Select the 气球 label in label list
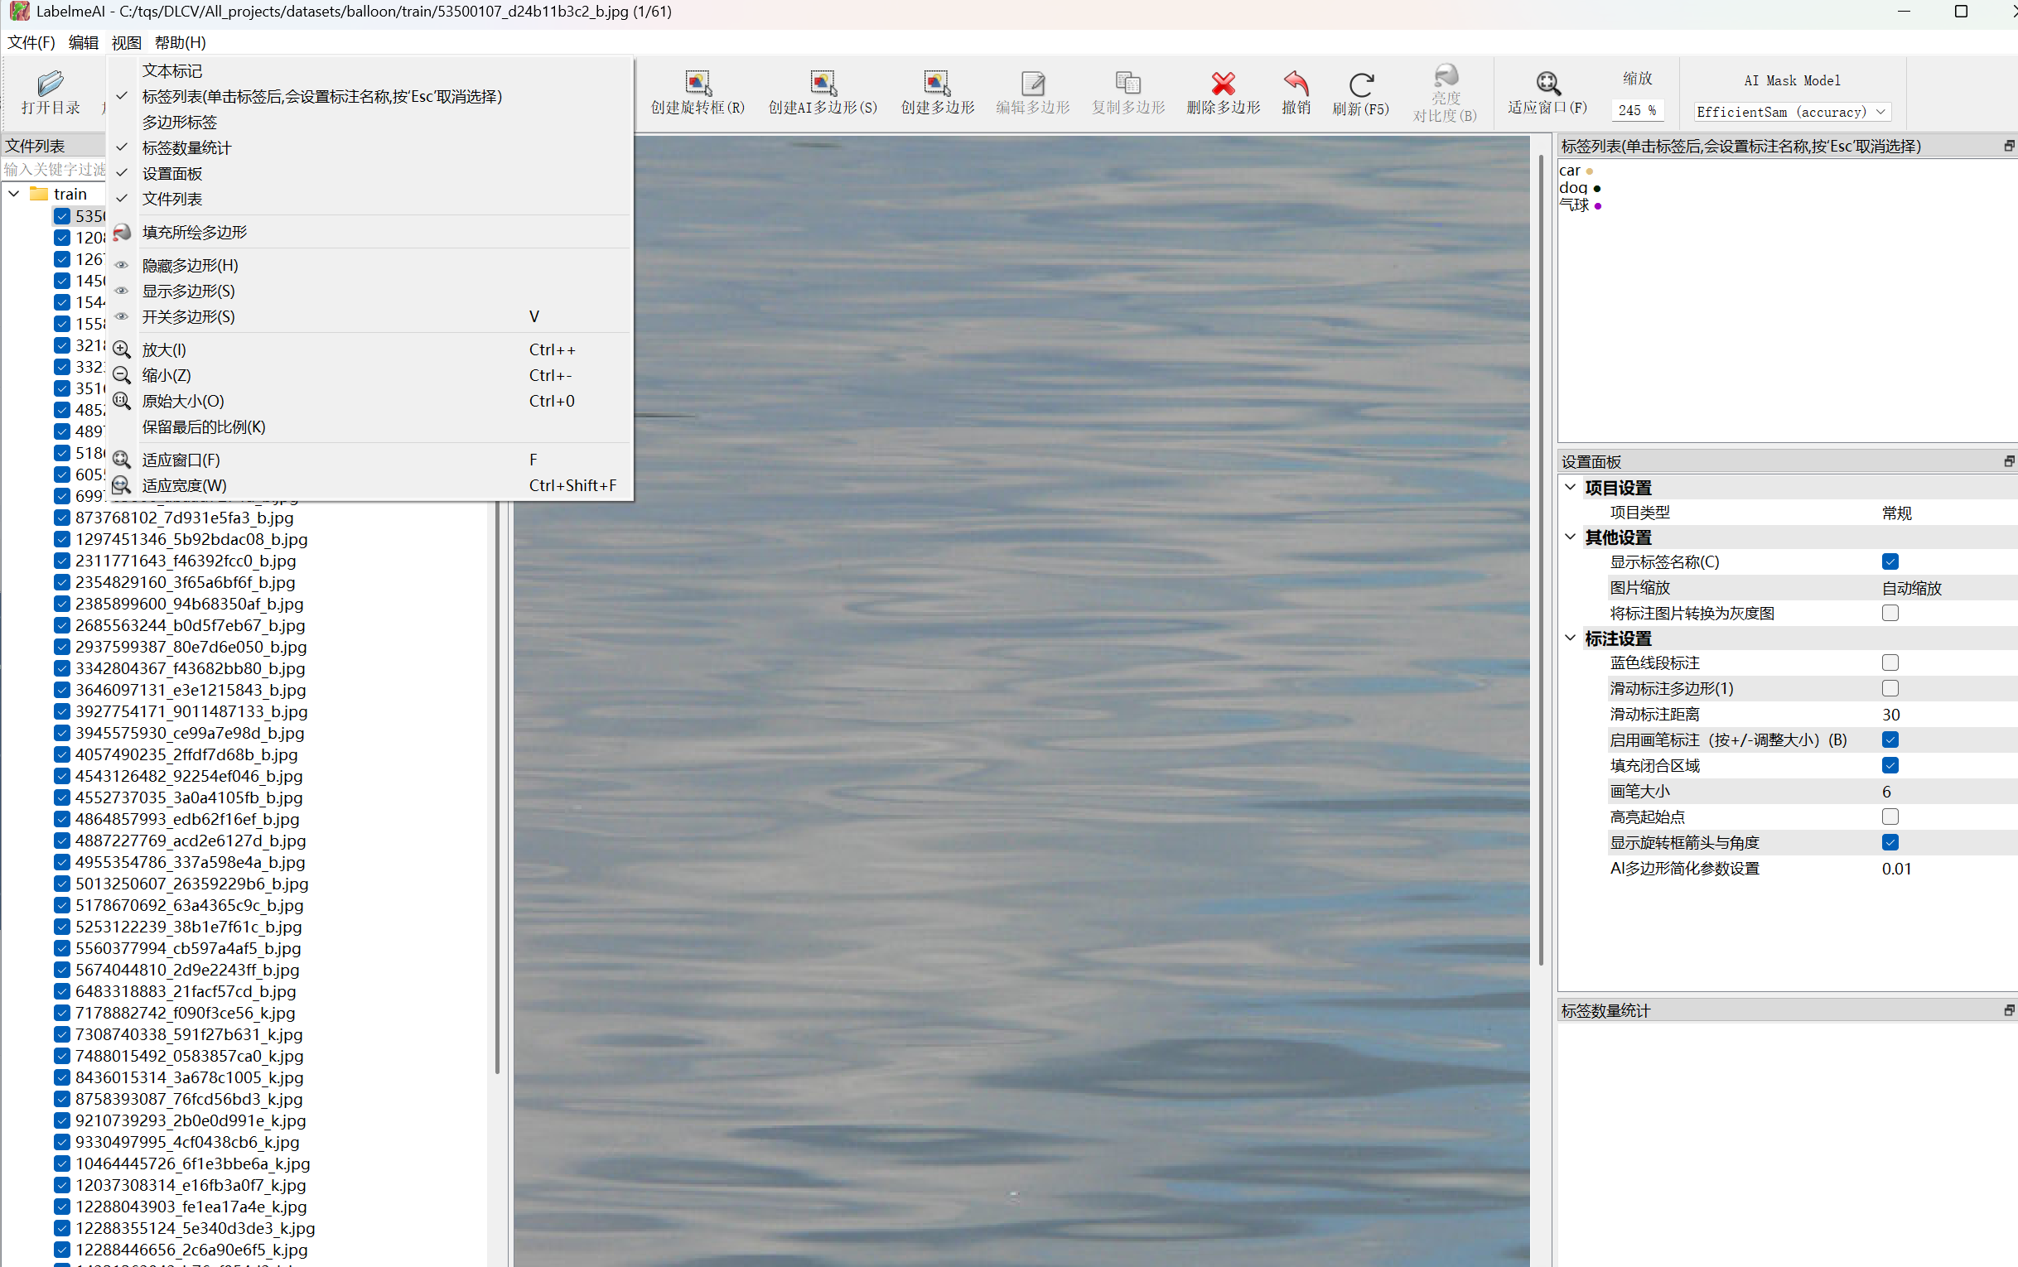The height and width of the screenshot is (1267, 2018). click(x=1573, y=205)
